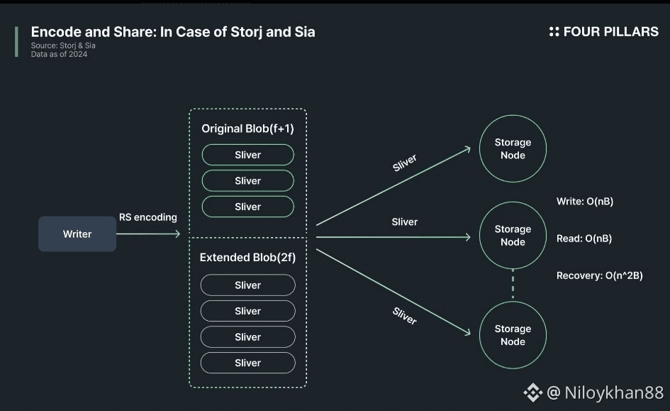This screenshot has width=670, height=411.
Task: Click the first Sliver pill under Original Blob(f+1)
Action: tap(248, 155)
